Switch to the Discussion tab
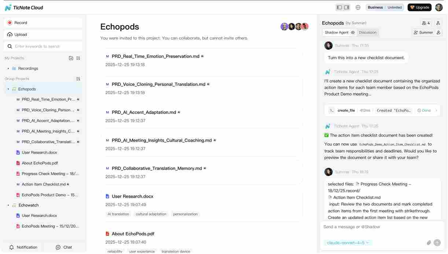Viewport: 448px width, 254px height. pyautogui.click(x=368, y=32)
